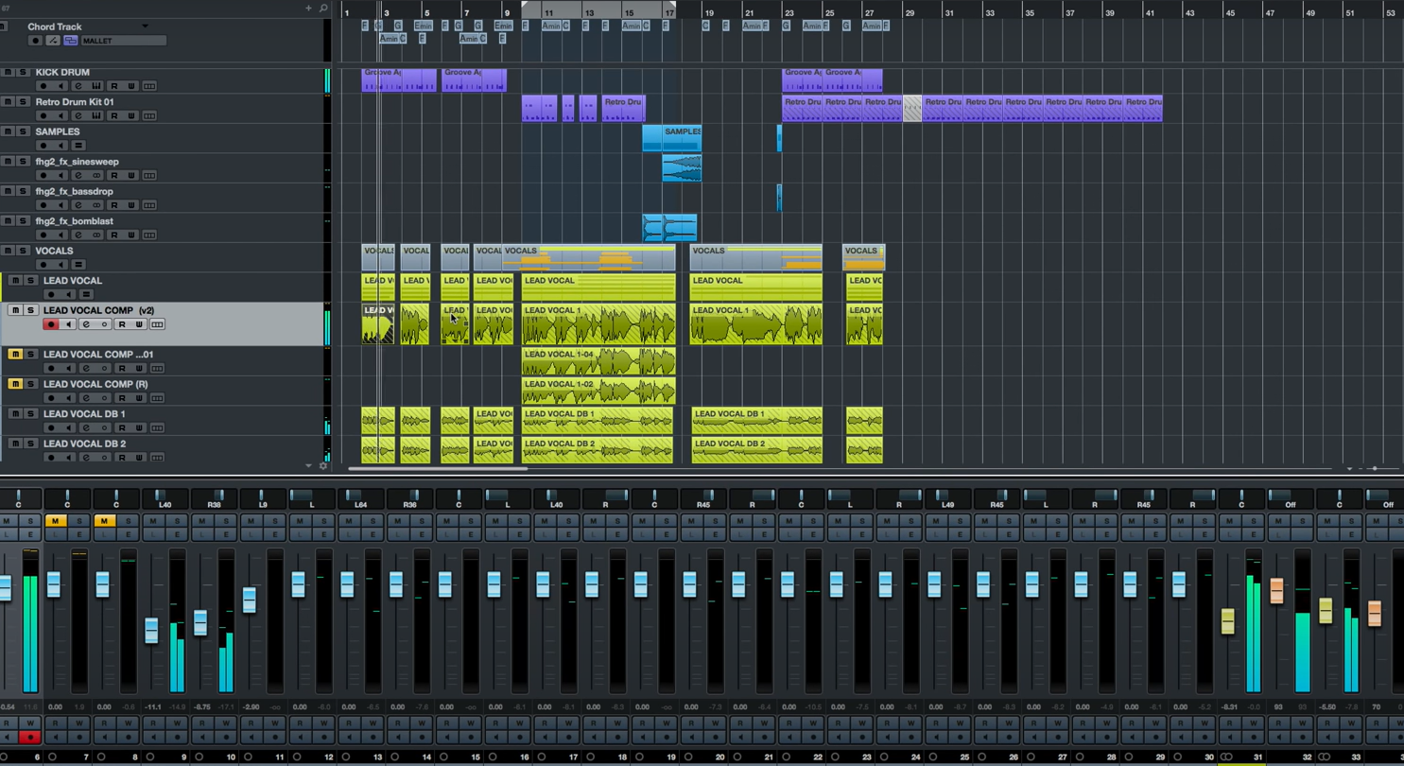
Task: Click the magnifying glass icon above the track list
Action: pyautogui.click(x=323, y=8)
